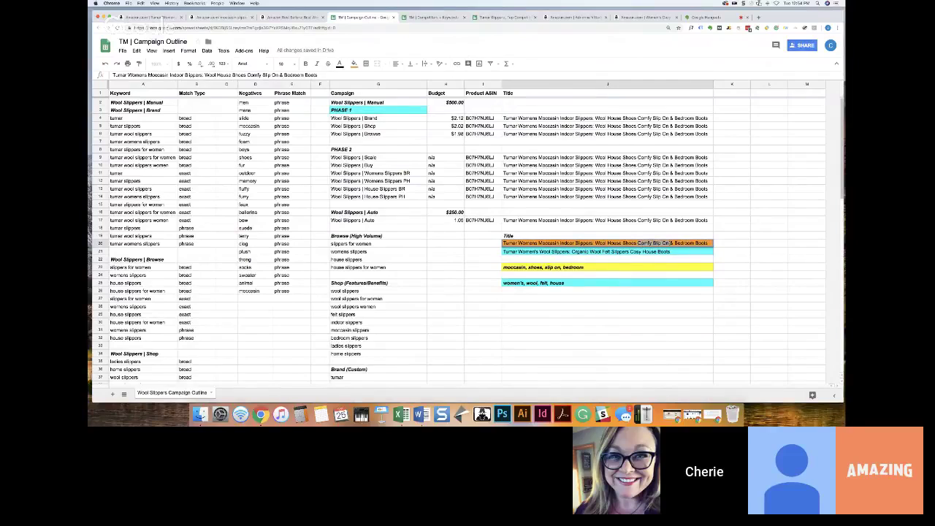The image size is (935, 526).
Task: Move the document using the folder icon
Action: click(208, 42)
